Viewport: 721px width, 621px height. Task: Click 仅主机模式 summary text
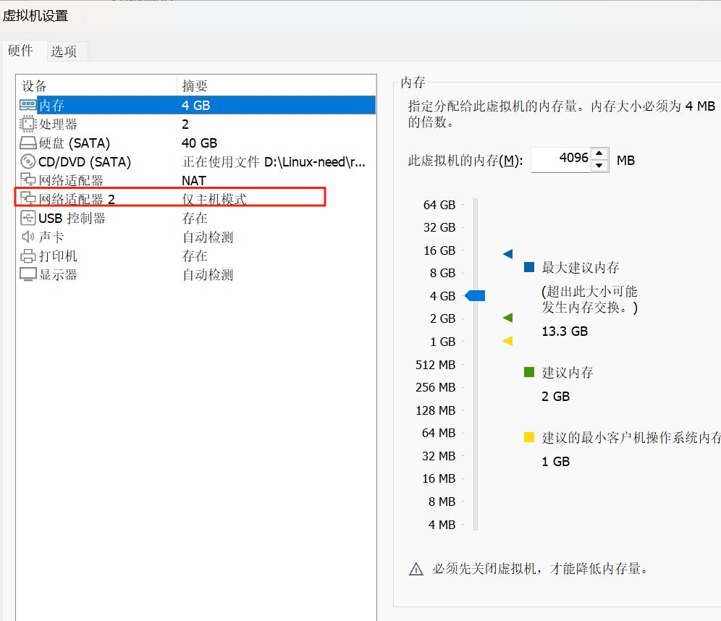(214, 199)
